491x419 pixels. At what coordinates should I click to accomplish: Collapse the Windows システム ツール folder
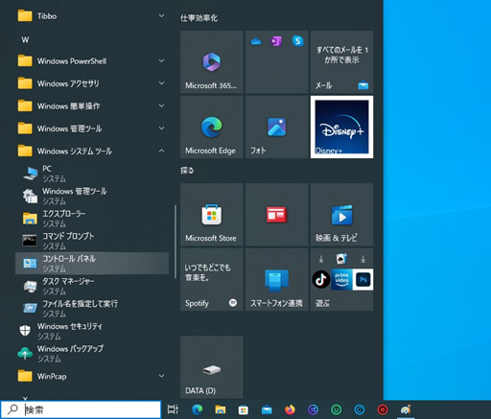(x=92, y=151)
